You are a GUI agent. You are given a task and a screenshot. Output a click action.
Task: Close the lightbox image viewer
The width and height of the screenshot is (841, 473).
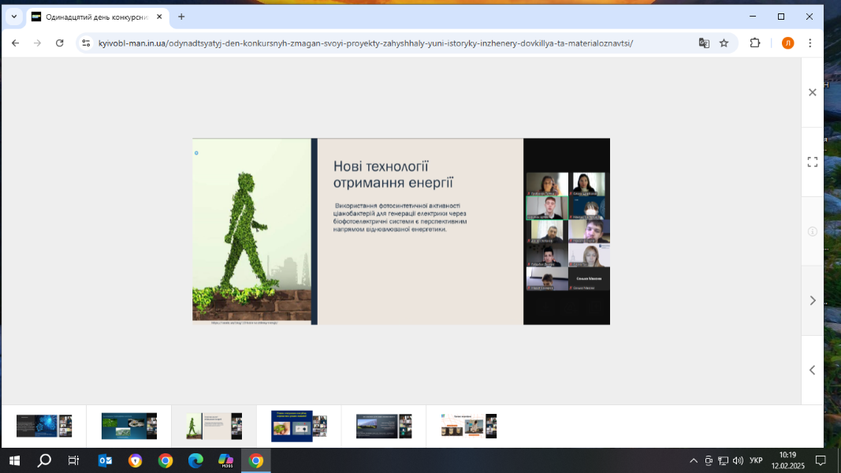click(x=812, y=92)
